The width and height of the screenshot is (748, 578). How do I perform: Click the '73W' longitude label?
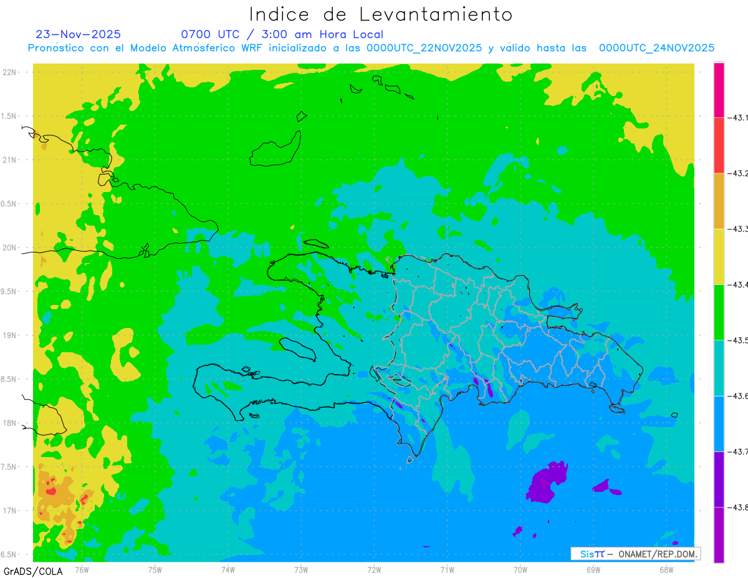[301, 569]
